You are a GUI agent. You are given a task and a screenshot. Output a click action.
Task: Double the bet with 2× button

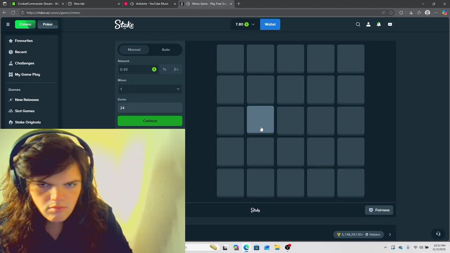(x=176, y=69)
